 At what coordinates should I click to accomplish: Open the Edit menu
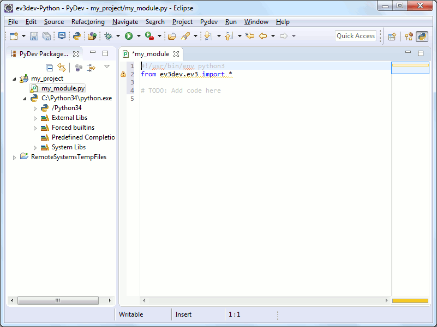coord(31,22)
